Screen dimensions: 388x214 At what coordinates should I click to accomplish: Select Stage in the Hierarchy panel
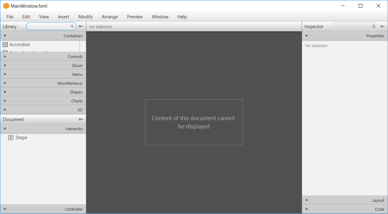click(21, 138)
